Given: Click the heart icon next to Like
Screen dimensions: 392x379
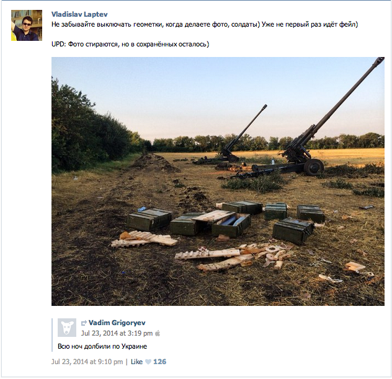Looking at the screenshot, I should 148,362.
